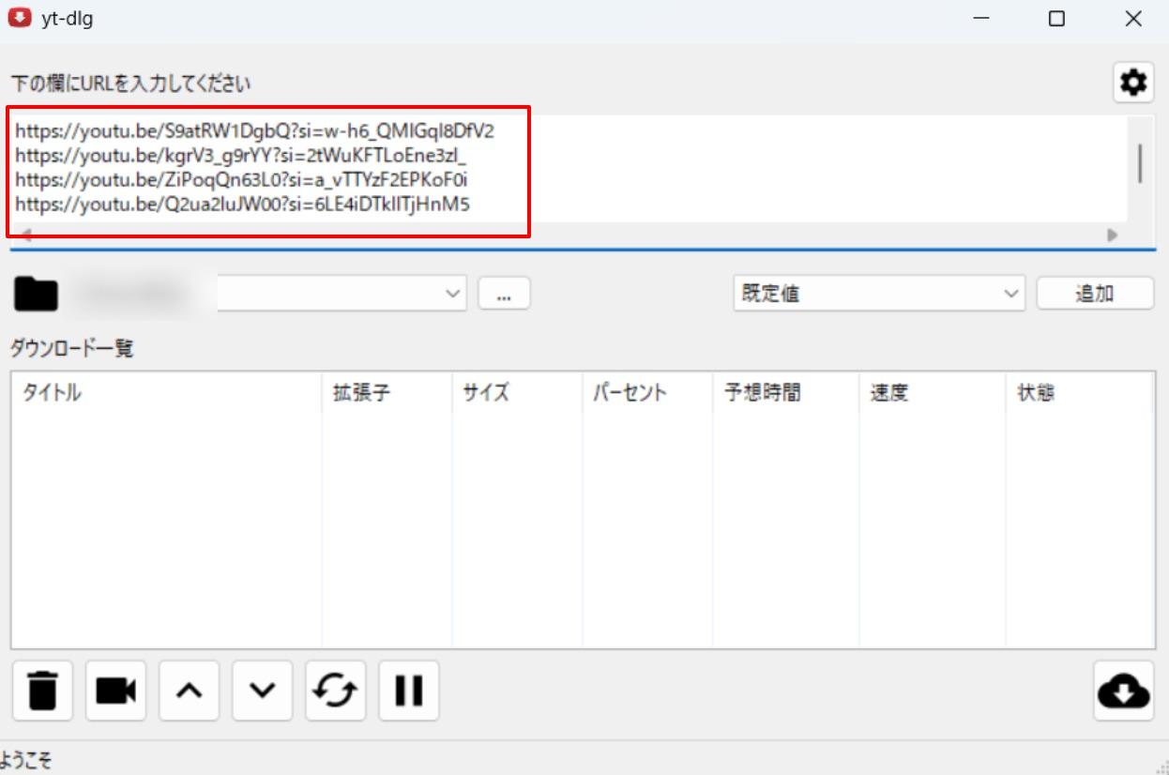The width and height of the screenshot is (1169, 775).
Task: Click the URL box right scroll arrow
Action: pyautogui.click(x=1114, y=235)
